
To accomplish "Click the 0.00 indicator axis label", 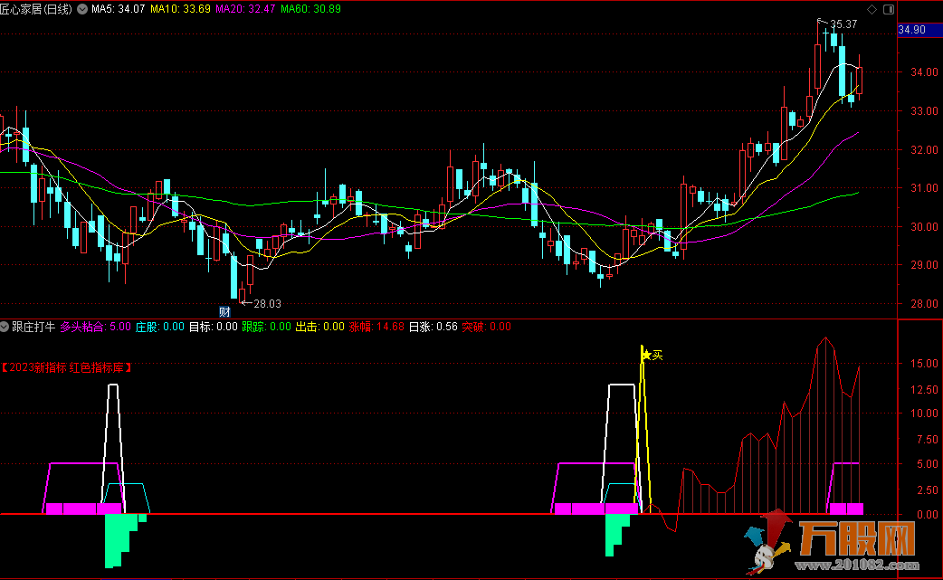I will [928, 515].
